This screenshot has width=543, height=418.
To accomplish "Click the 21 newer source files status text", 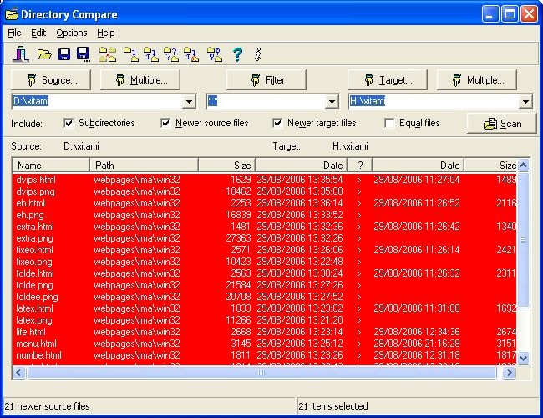I will (x=47, y=406).
